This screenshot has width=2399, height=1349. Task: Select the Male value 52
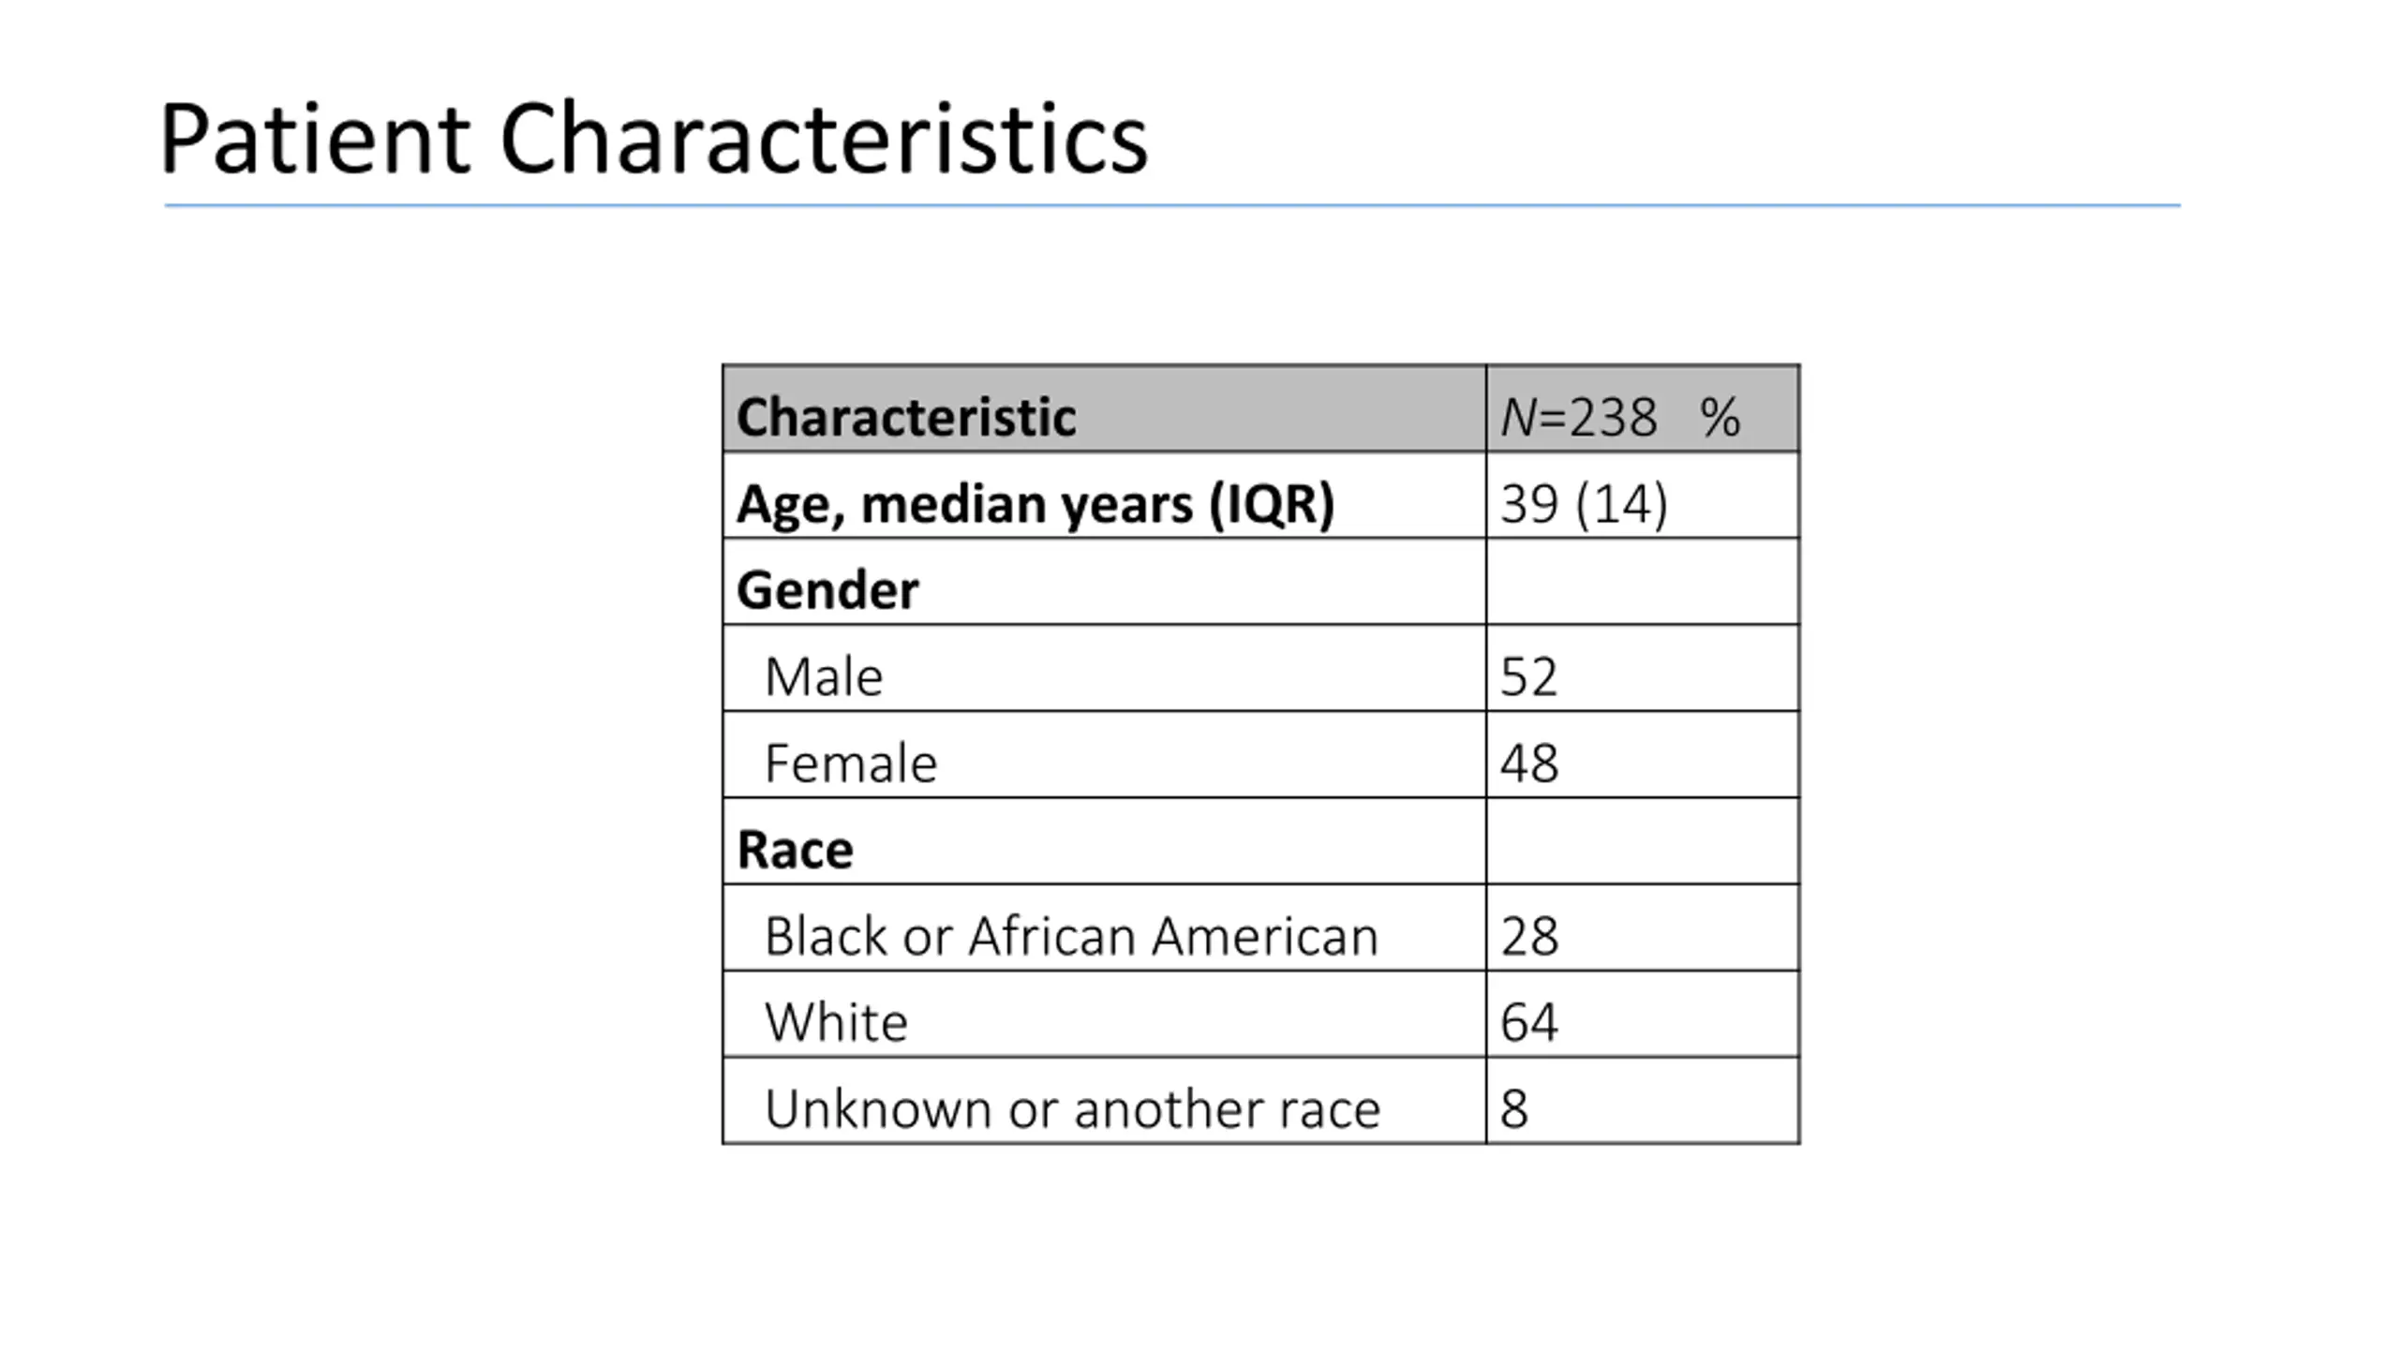point(1642,668)
